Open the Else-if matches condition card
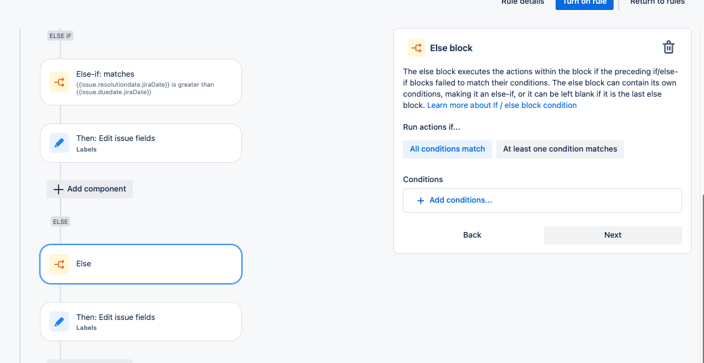 point(141,82)
